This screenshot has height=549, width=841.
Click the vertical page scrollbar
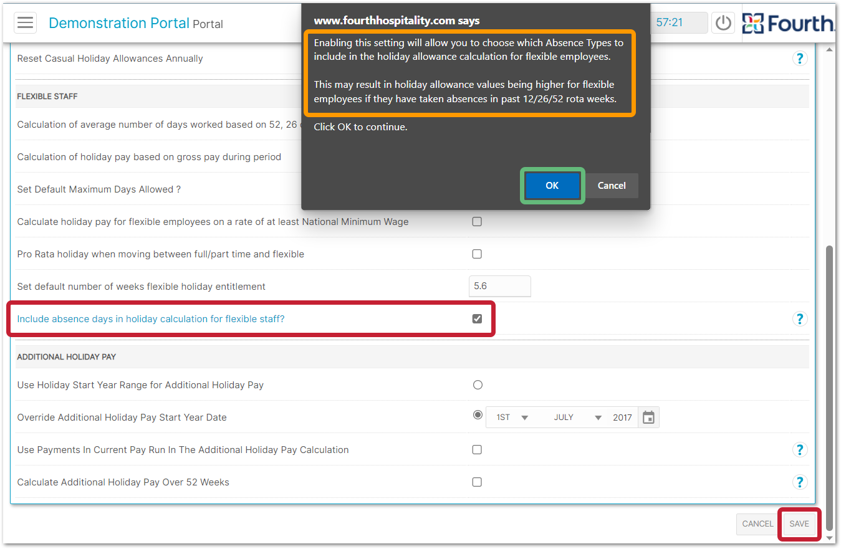point(829,374)
